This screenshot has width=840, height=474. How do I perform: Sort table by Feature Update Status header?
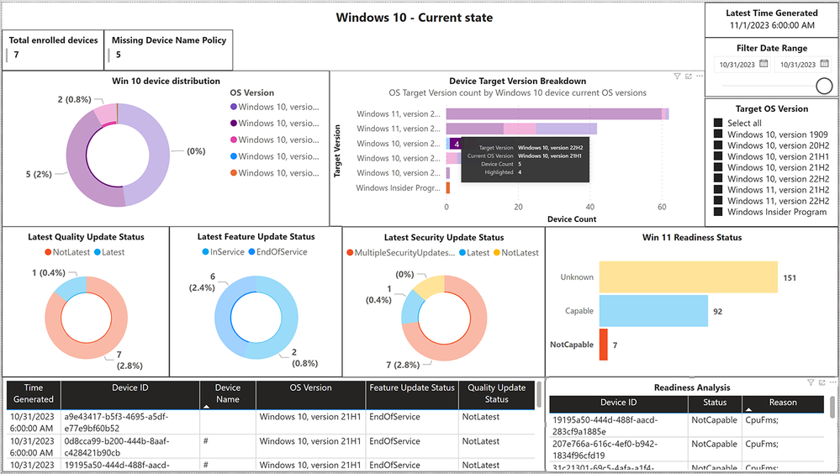tap(412, 393)
